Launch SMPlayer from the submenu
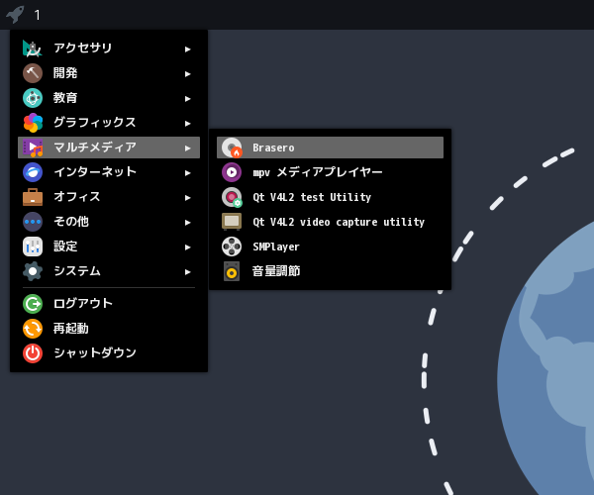594x495 pixels. coord(330,247)
